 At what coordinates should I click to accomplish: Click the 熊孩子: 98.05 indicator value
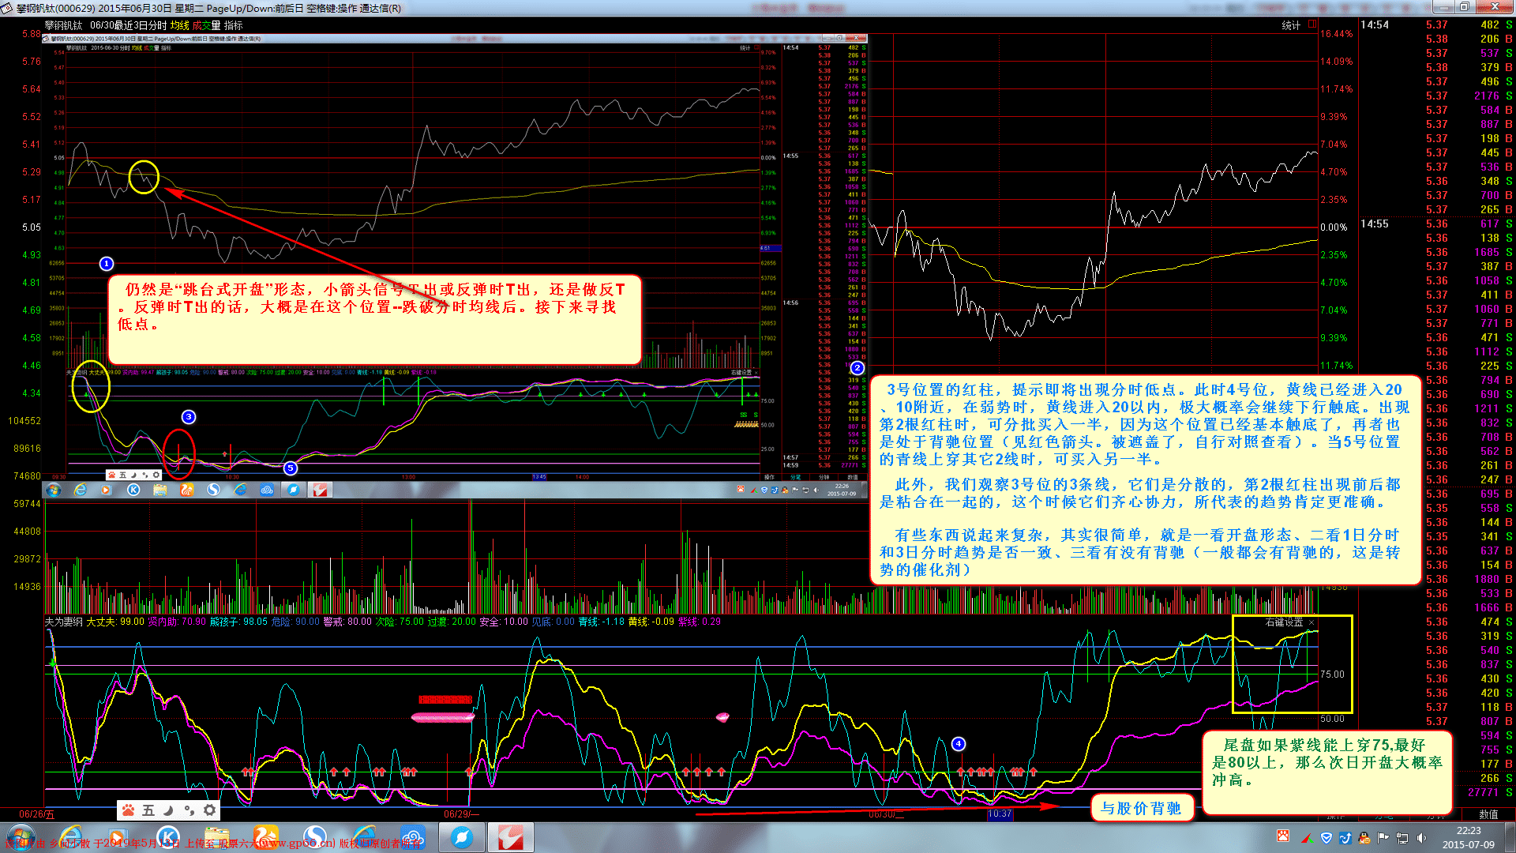tap(238, 622)
